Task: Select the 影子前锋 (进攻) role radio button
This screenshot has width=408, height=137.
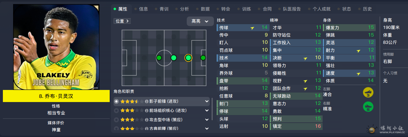Action: tap(116, 101)
